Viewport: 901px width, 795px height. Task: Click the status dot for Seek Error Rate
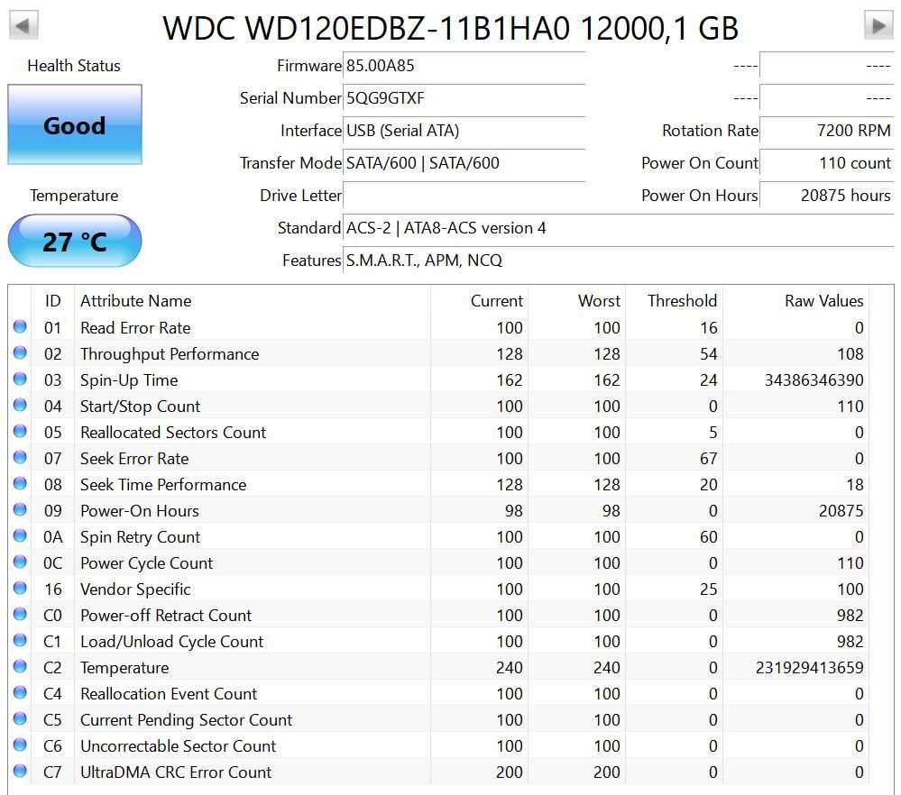click(20, 457)
